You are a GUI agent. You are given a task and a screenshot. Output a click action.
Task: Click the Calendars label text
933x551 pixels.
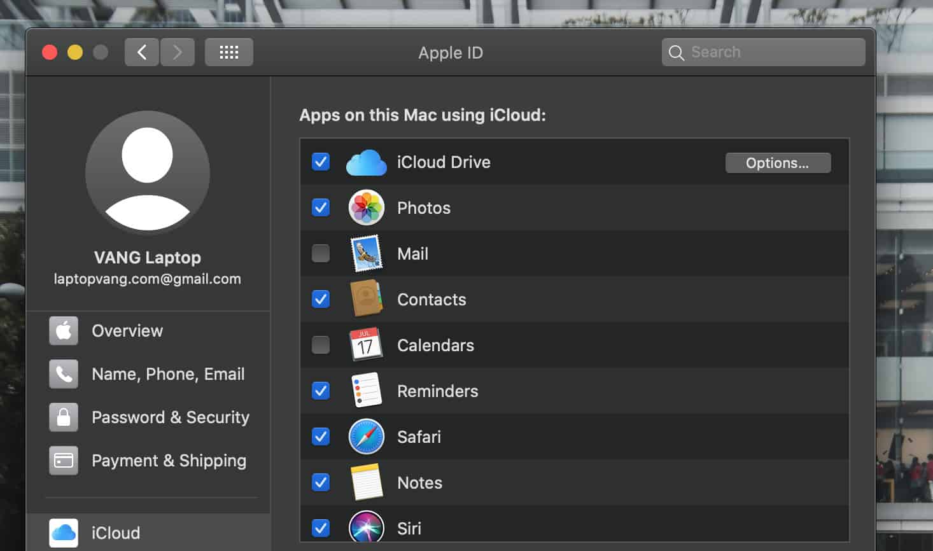point(435,345)
